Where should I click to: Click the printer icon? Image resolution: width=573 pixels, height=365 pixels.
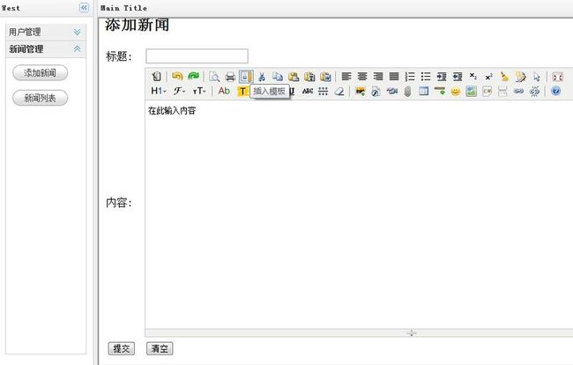(230, 77)
